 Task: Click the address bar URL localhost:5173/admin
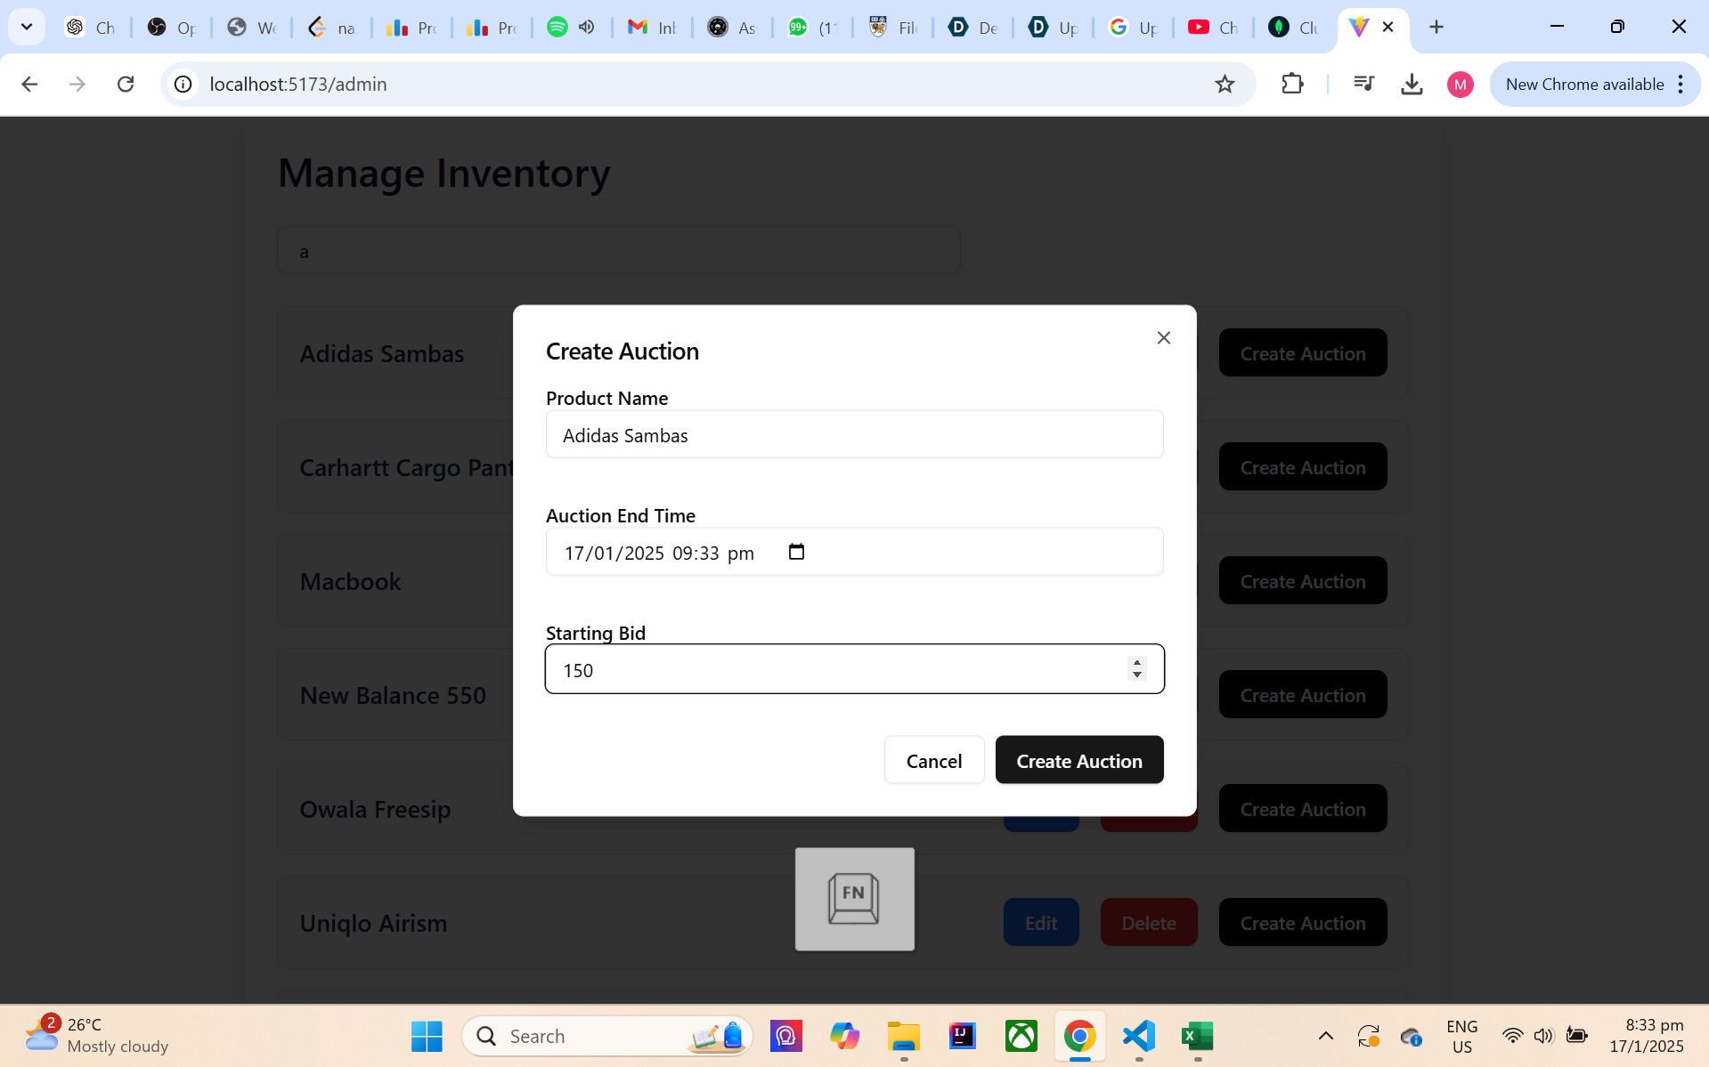(x=298, y=84)
